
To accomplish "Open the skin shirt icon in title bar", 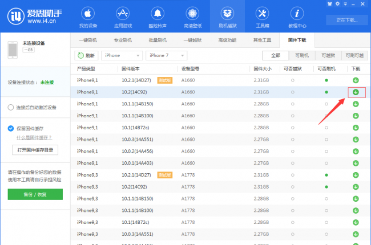I will coord(329,4).
